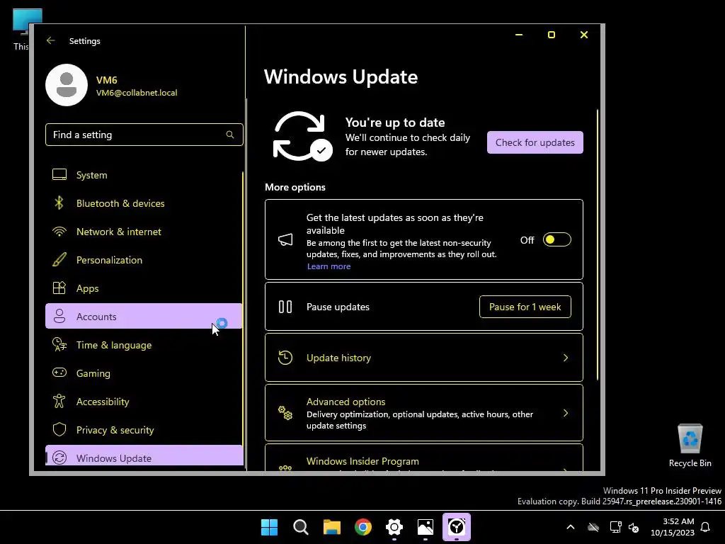Expand Update history chevron
The image size is (725, 544).
566,358
